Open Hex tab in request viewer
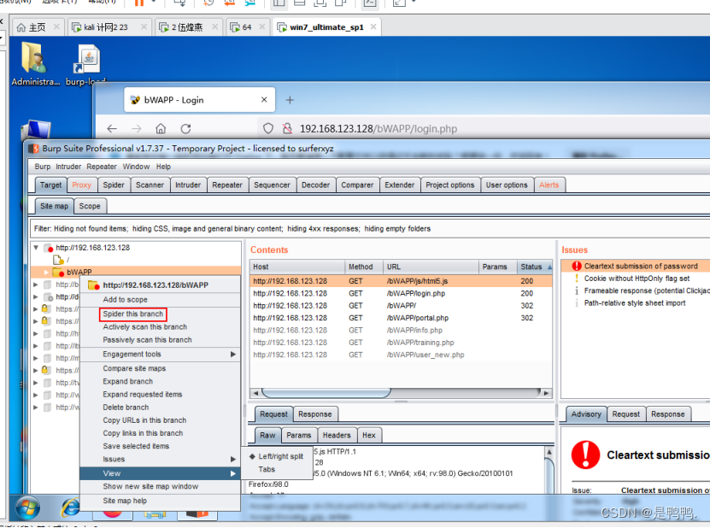 368,435
